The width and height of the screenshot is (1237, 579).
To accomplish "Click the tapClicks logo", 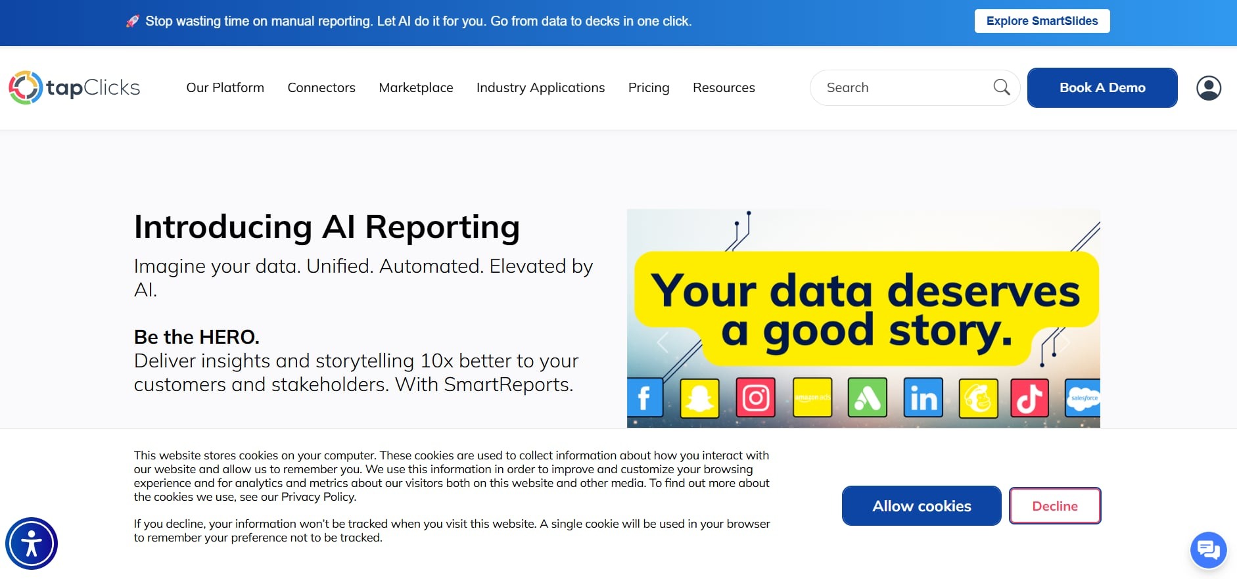I will 74,87.
